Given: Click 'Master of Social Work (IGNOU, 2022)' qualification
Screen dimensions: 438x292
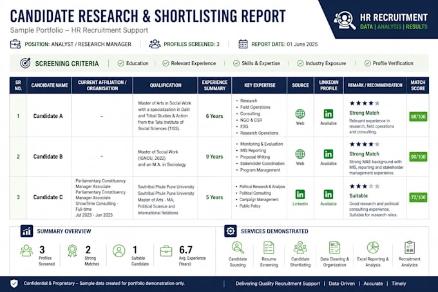Looking at the screenshot, I should pyautogui.click(x=158, y=155).
